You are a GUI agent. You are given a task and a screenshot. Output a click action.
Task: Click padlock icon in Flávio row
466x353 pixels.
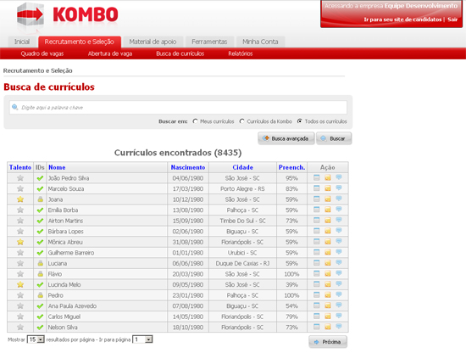coord(41,274)
